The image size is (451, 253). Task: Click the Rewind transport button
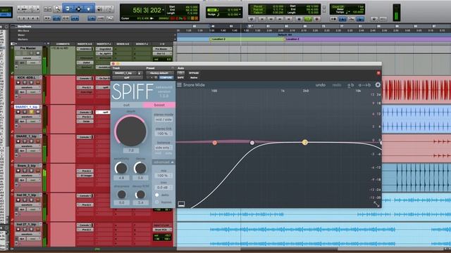pyautogui.click(x=271, y=19)
